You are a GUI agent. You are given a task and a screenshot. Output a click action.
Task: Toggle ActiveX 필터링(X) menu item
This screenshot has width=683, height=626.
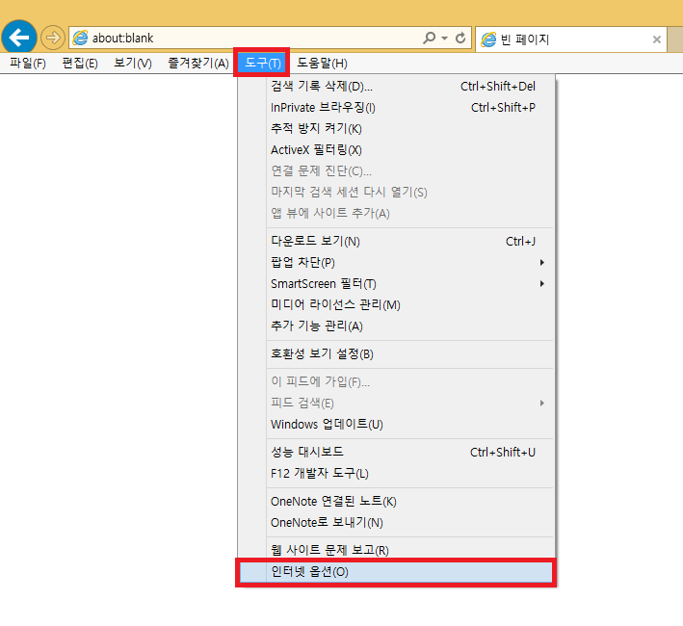(396, 150)
